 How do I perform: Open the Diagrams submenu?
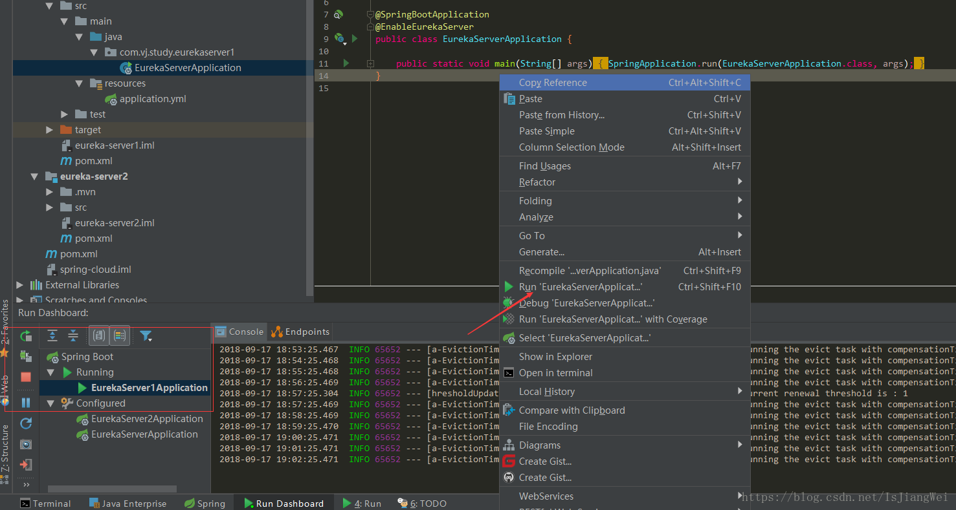[x=625, y=445]
